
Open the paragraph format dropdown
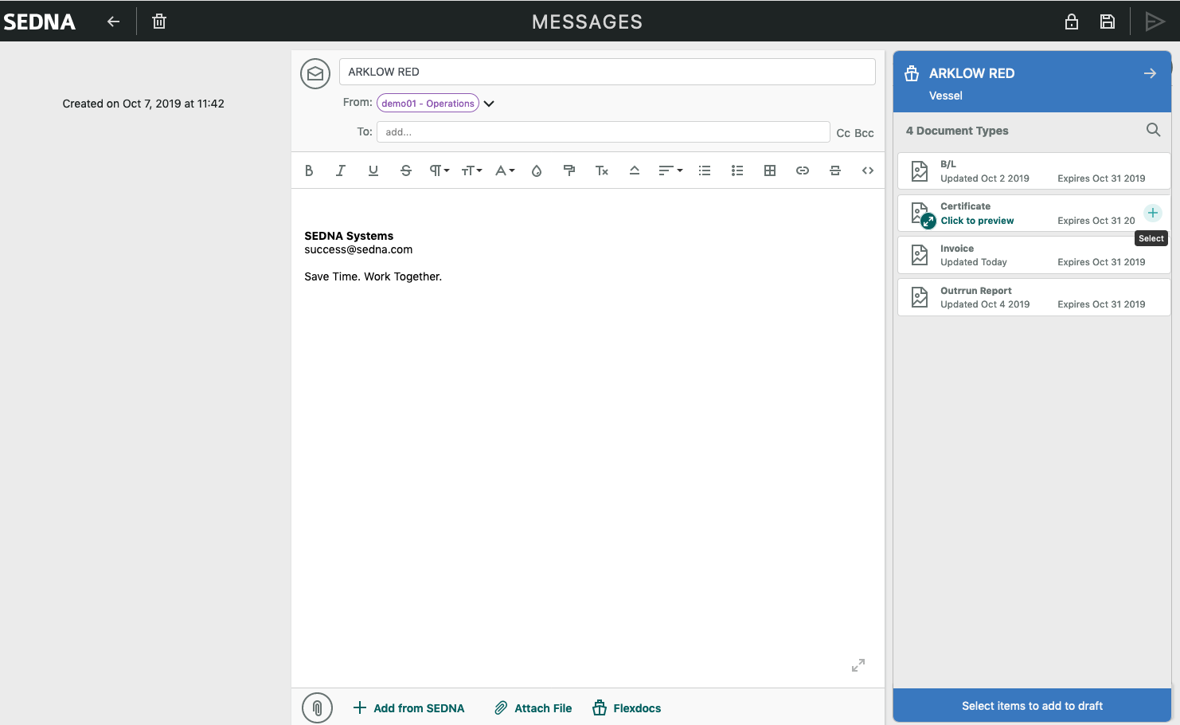click(x=438, y=170)
